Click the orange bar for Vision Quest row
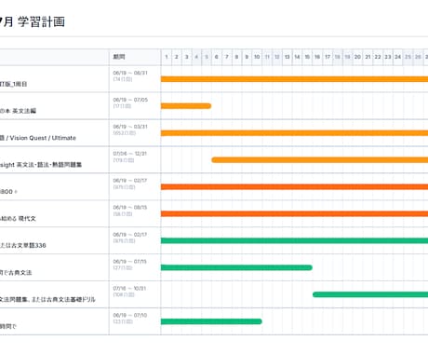Screen dimensions: 428x354 (294, 133)
